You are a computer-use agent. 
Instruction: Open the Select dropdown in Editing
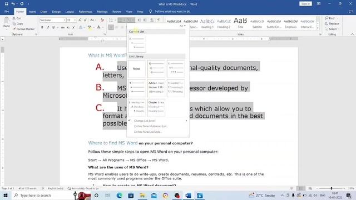[332, 29]
